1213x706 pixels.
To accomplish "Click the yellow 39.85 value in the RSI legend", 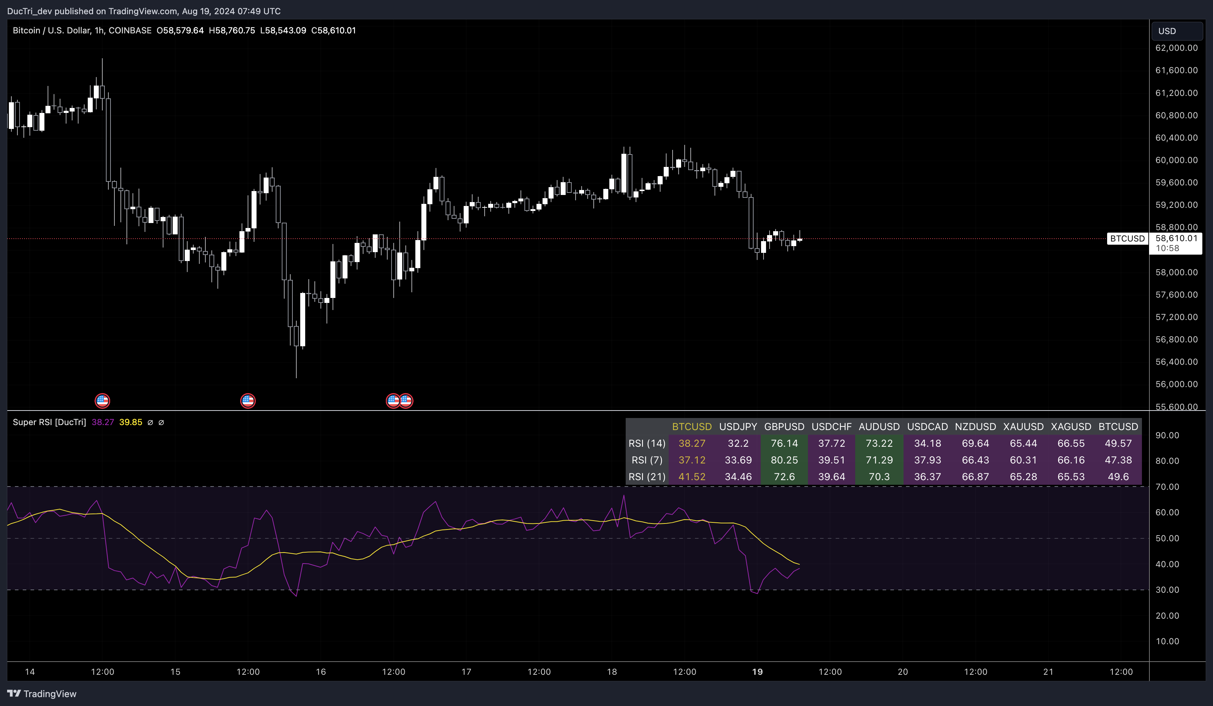I will pyautogui.click(x=130, y=422).
